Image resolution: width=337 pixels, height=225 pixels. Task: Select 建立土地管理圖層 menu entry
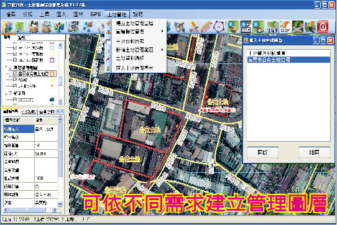134,23
